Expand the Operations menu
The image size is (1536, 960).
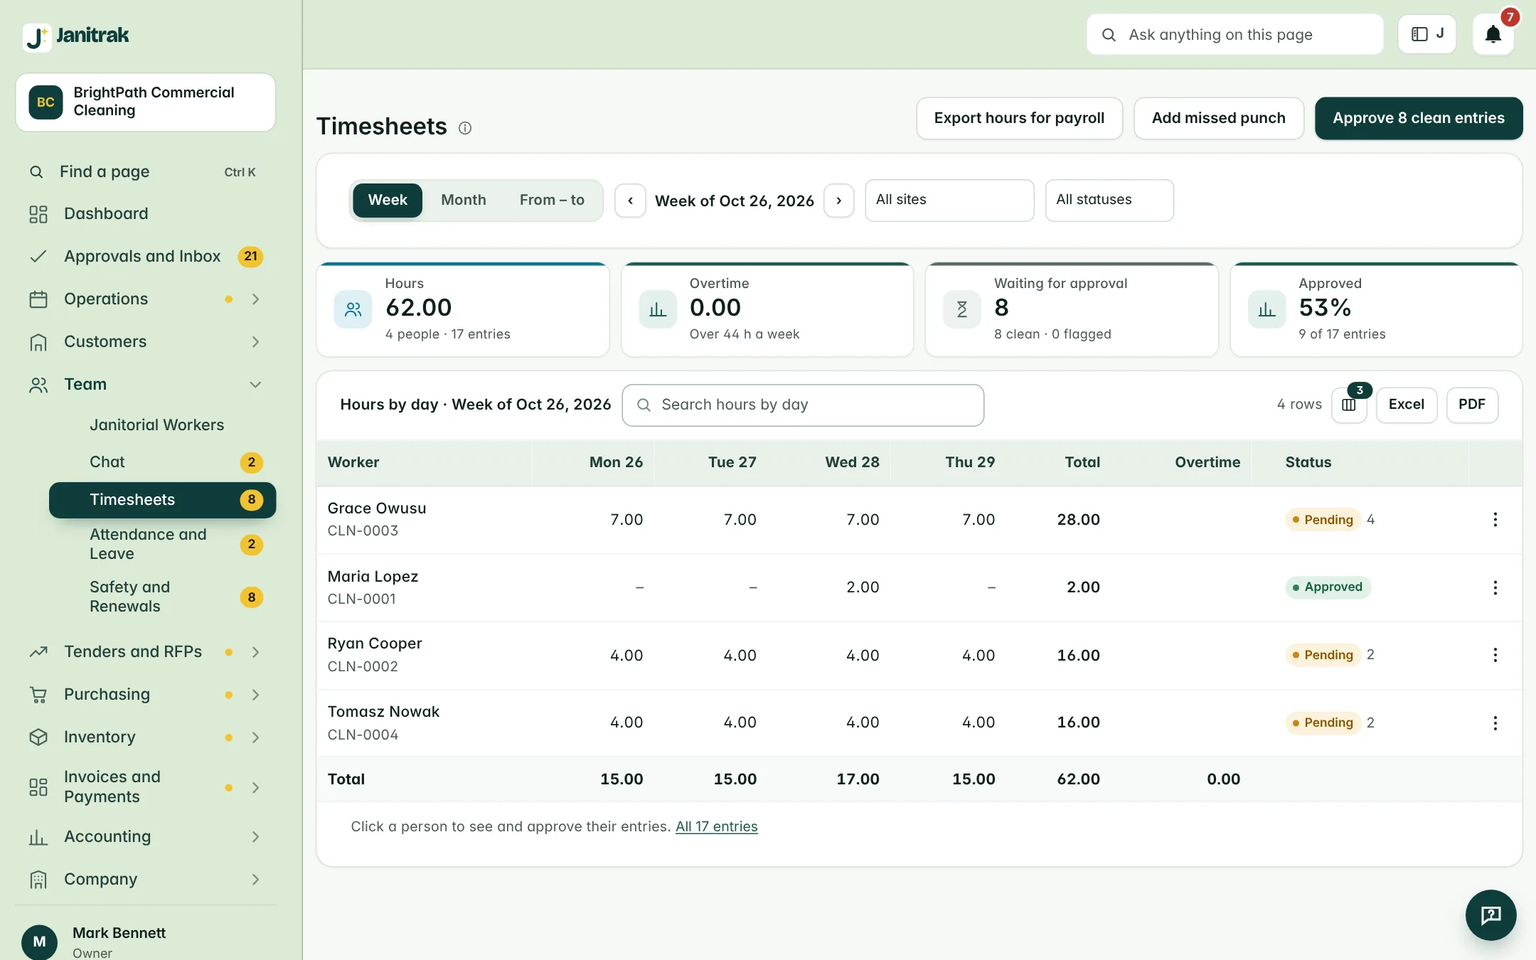(x=146, y=299)
